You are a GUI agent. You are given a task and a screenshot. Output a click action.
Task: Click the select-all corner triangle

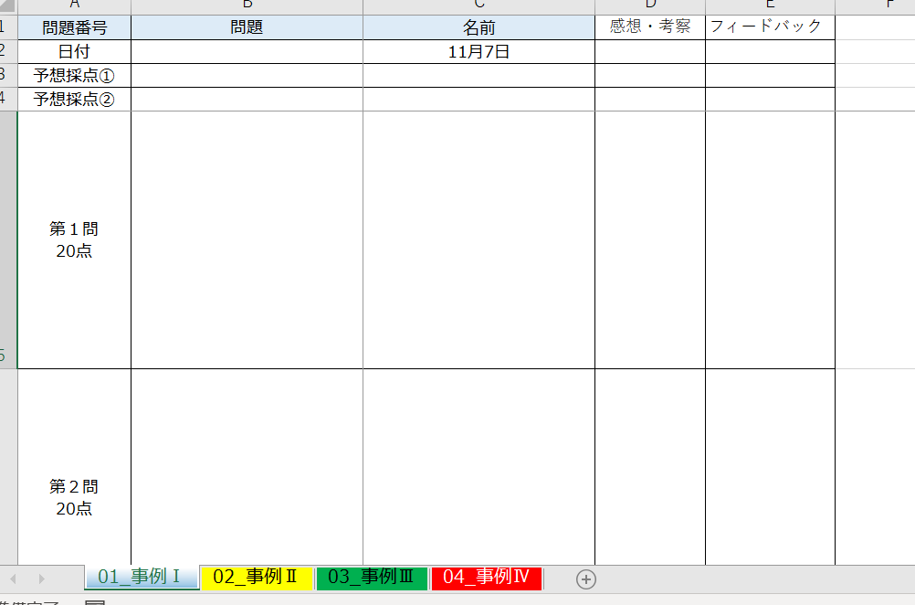click(x=7, y=5)
